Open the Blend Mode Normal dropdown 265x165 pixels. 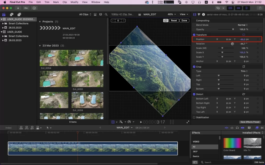(243, 25)
